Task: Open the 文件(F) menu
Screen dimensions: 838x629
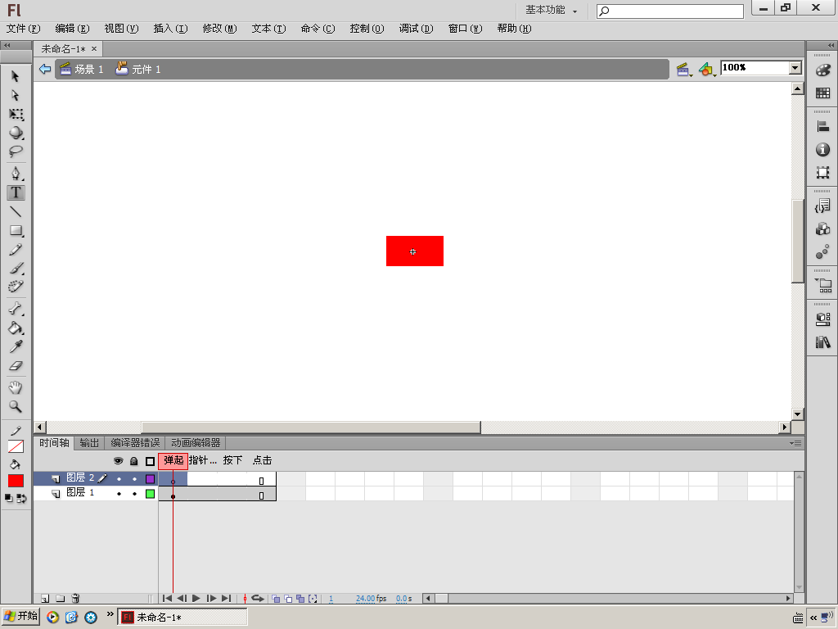Action: 23,29
